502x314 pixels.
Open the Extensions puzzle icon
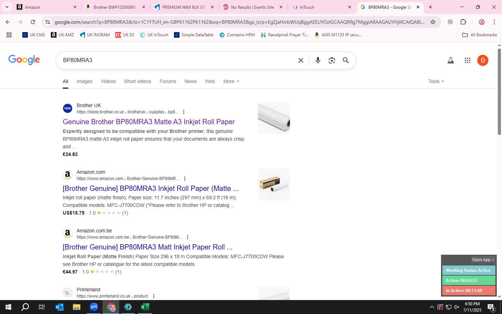click(x=463, y=22)
